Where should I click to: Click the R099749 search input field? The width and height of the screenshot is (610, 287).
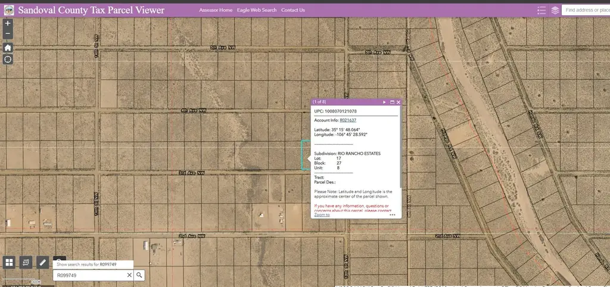click(90, 275)
